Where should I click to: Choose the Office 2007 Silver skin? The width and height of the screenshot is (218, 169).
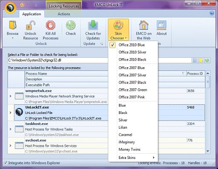pos(133,75)
